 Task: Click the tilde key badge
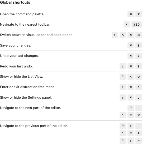(139, 141)
